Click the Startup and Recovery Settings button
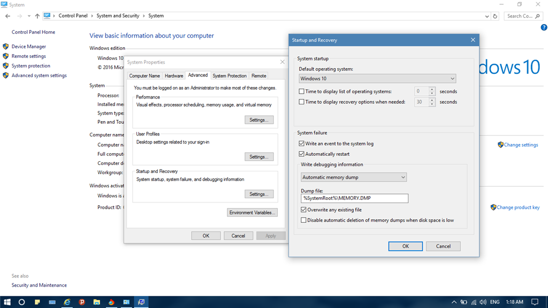Image resolution: width=548 pixels, height=308 pixels. [x=259, y=194]
